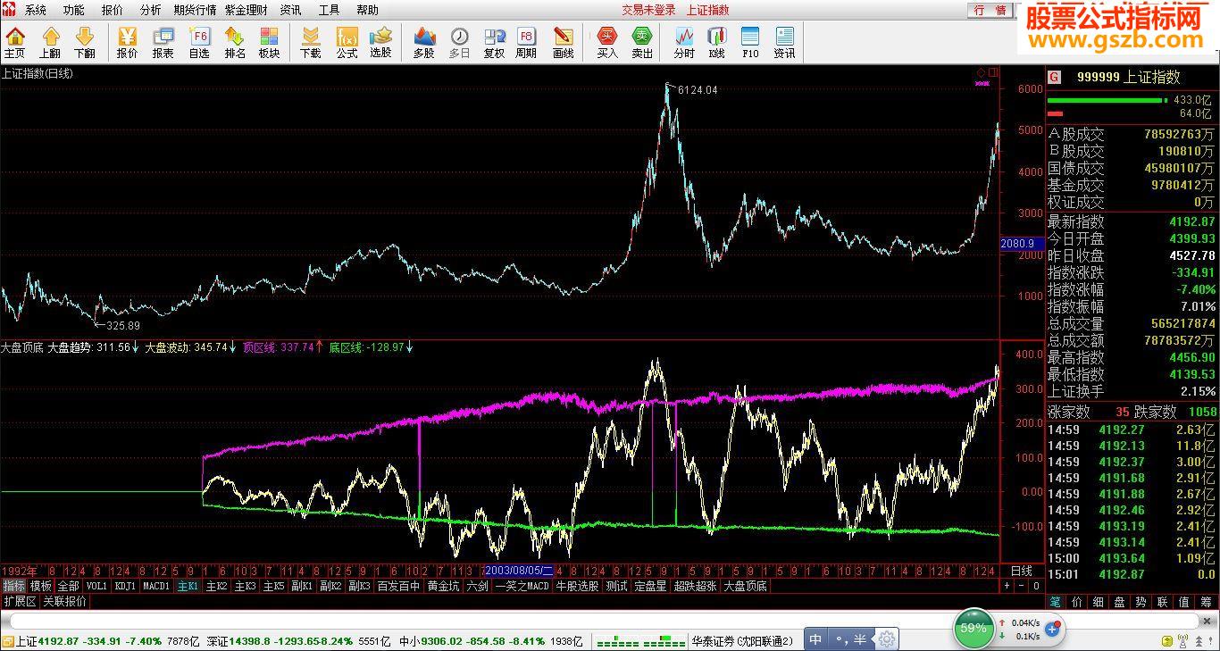
Task: Click the minus zoom button beside indicator tabs
Action: coord(1022,587)
